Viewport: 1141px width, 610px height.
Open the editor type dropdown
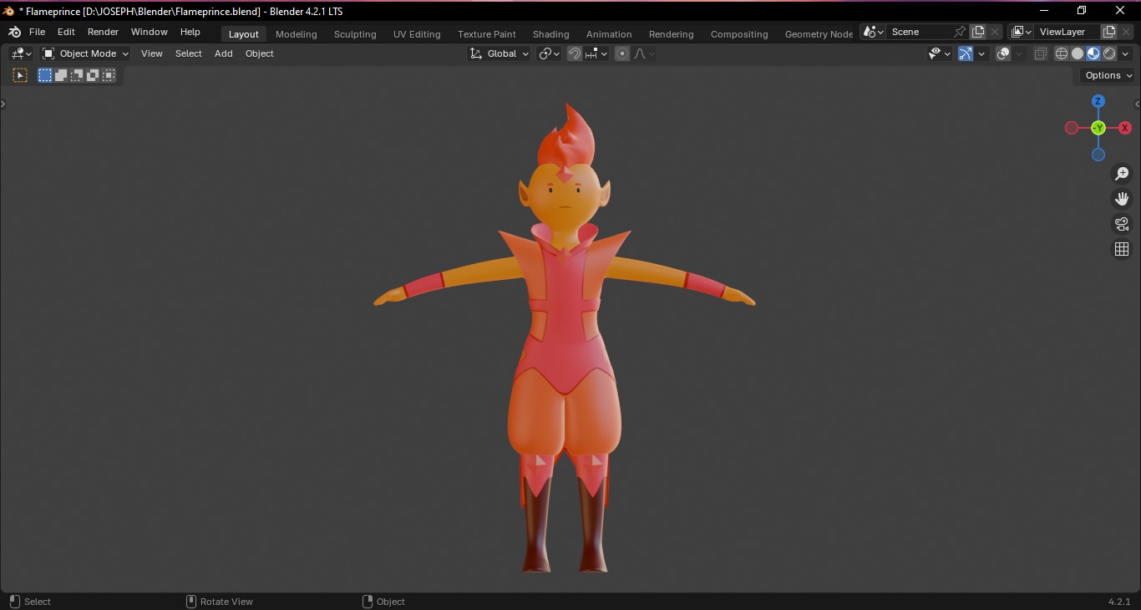[x=21, y=53]
